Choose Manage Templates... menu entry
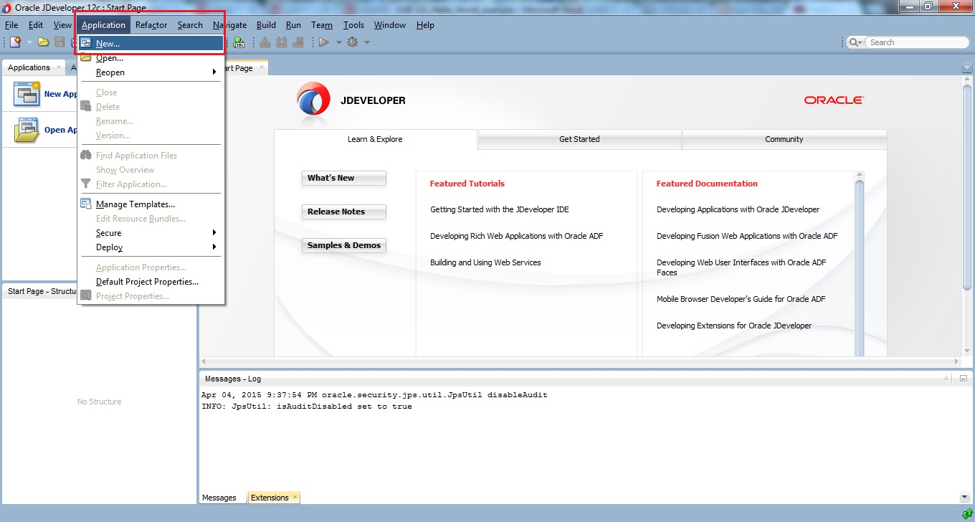Viewport: 975px width, 522px height. point(151,204)
